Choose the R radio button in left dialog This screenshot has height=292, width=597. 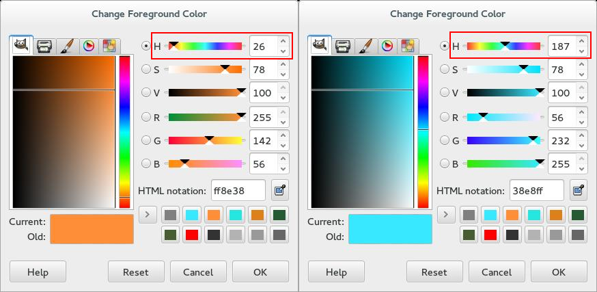pos(145,117)
